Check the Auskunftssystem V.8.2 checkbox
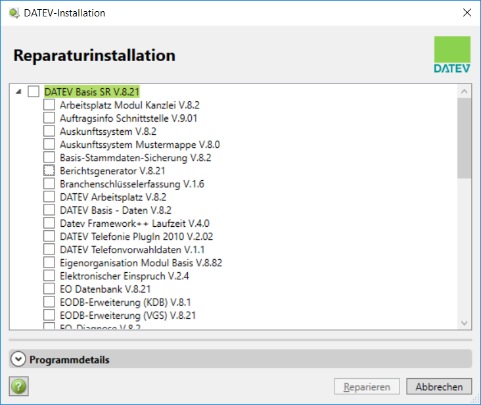Viewport: 481px width, 405px height. pos(49,131)
